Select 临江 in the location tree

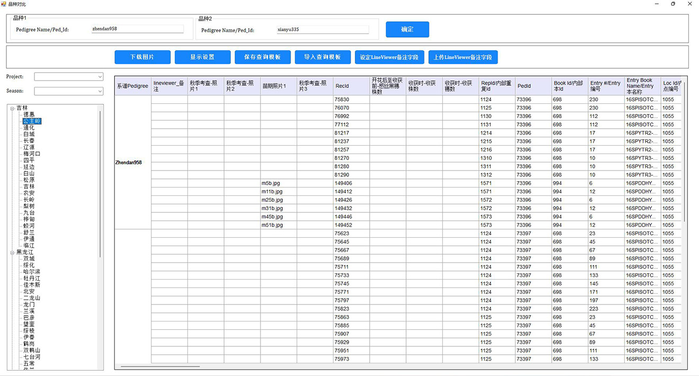(29, 246)
